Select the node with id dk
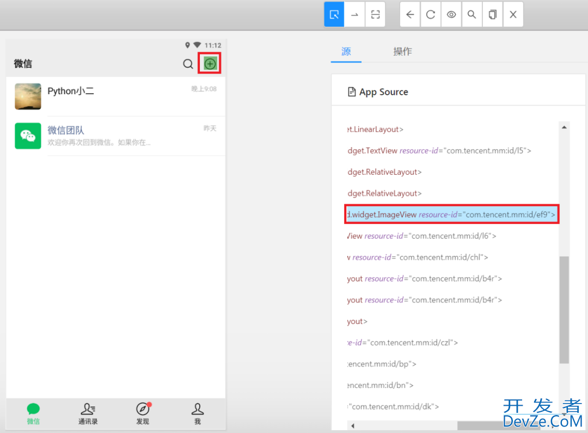This screenshot has height=433, width=588. pyautogui.click(x=393, y=407)
